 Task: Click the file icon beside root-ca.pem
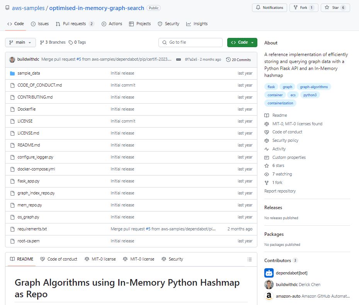[x=12, y=241]
